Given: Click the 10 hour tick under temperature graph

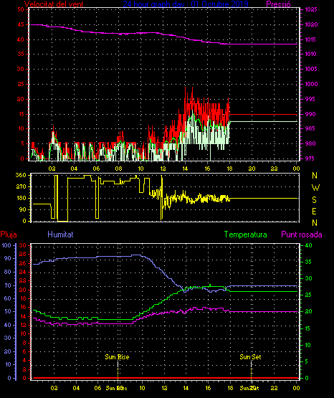Looking at the screenshot, I should 142,388.
